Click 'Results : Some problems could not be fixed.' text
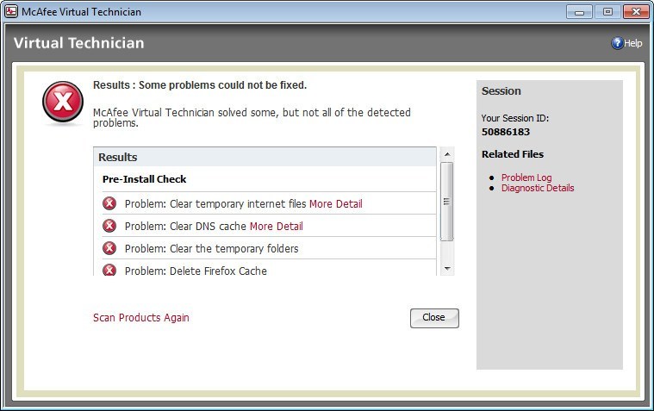The width and height of the screenshot is (654, 411). tap(200, 85)
